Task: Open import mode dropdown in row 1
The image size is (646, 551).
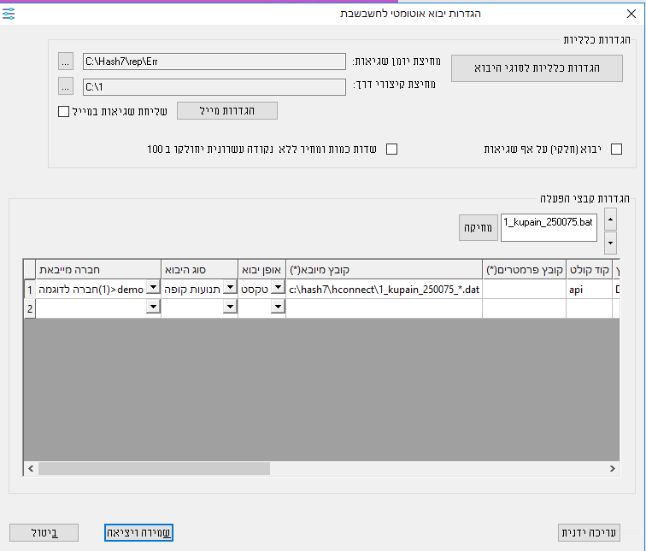Action: (x=279, y=287)
